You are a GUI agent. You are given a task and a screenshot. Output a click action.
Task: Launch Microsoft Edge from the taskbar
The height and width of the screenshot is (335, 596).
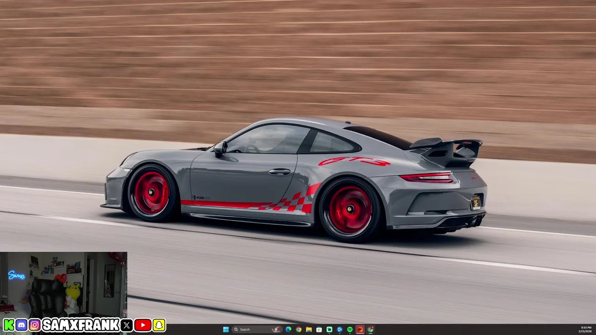288,329
